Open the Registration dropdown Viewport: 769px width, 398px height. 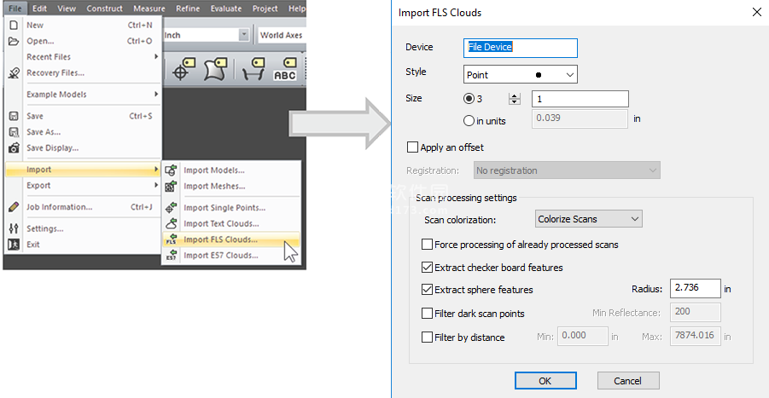point(567,170)
